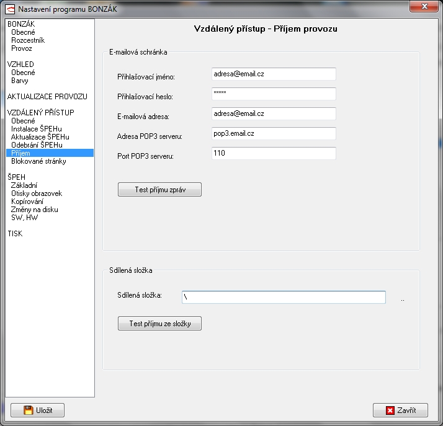Select the ŠPEH section heading
443x426 pixels.
16,177
